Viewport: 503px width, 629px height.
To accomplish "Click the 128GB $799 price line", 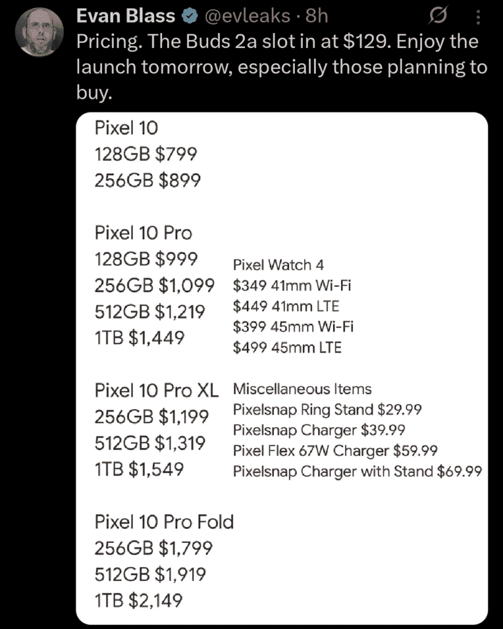I will [146, 154].
